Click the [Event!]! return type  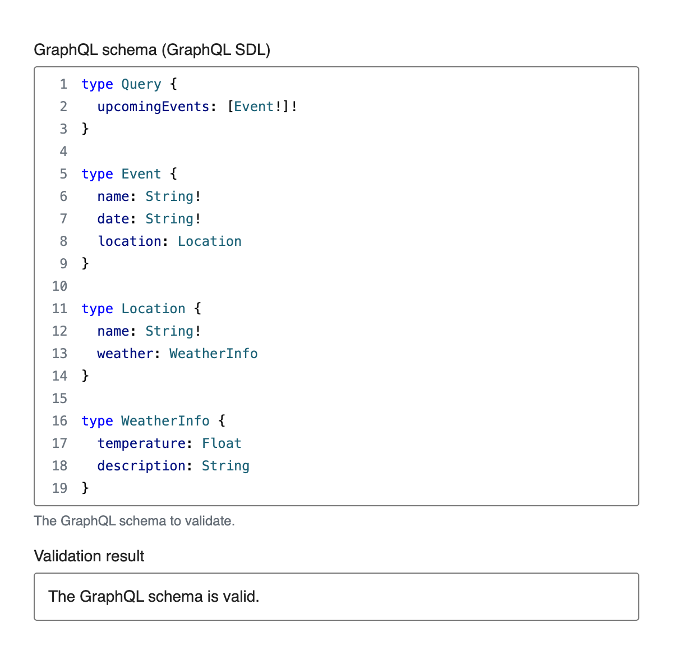coord(262,107)
